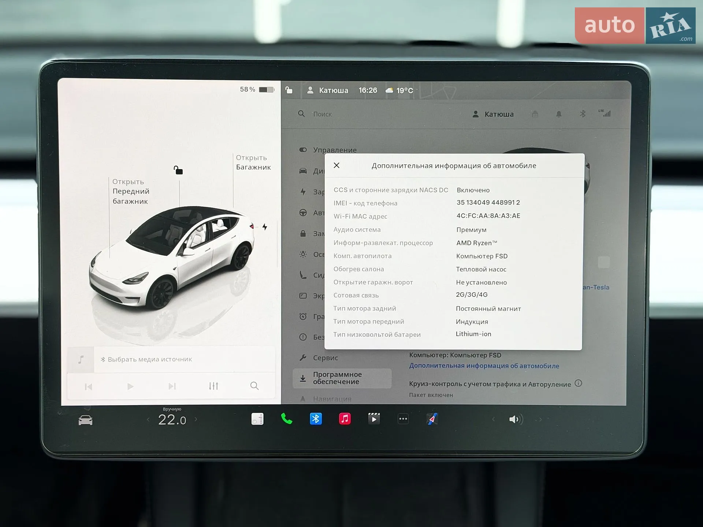Tap the 'Не установлено' garage door value
703x527 pixels.
[x=481, y=283]
